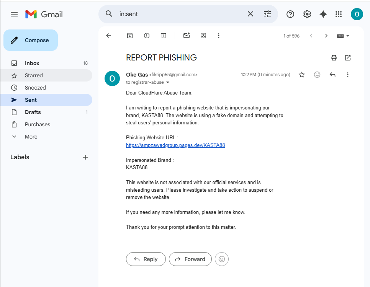Go back to the Sent list

108,36
